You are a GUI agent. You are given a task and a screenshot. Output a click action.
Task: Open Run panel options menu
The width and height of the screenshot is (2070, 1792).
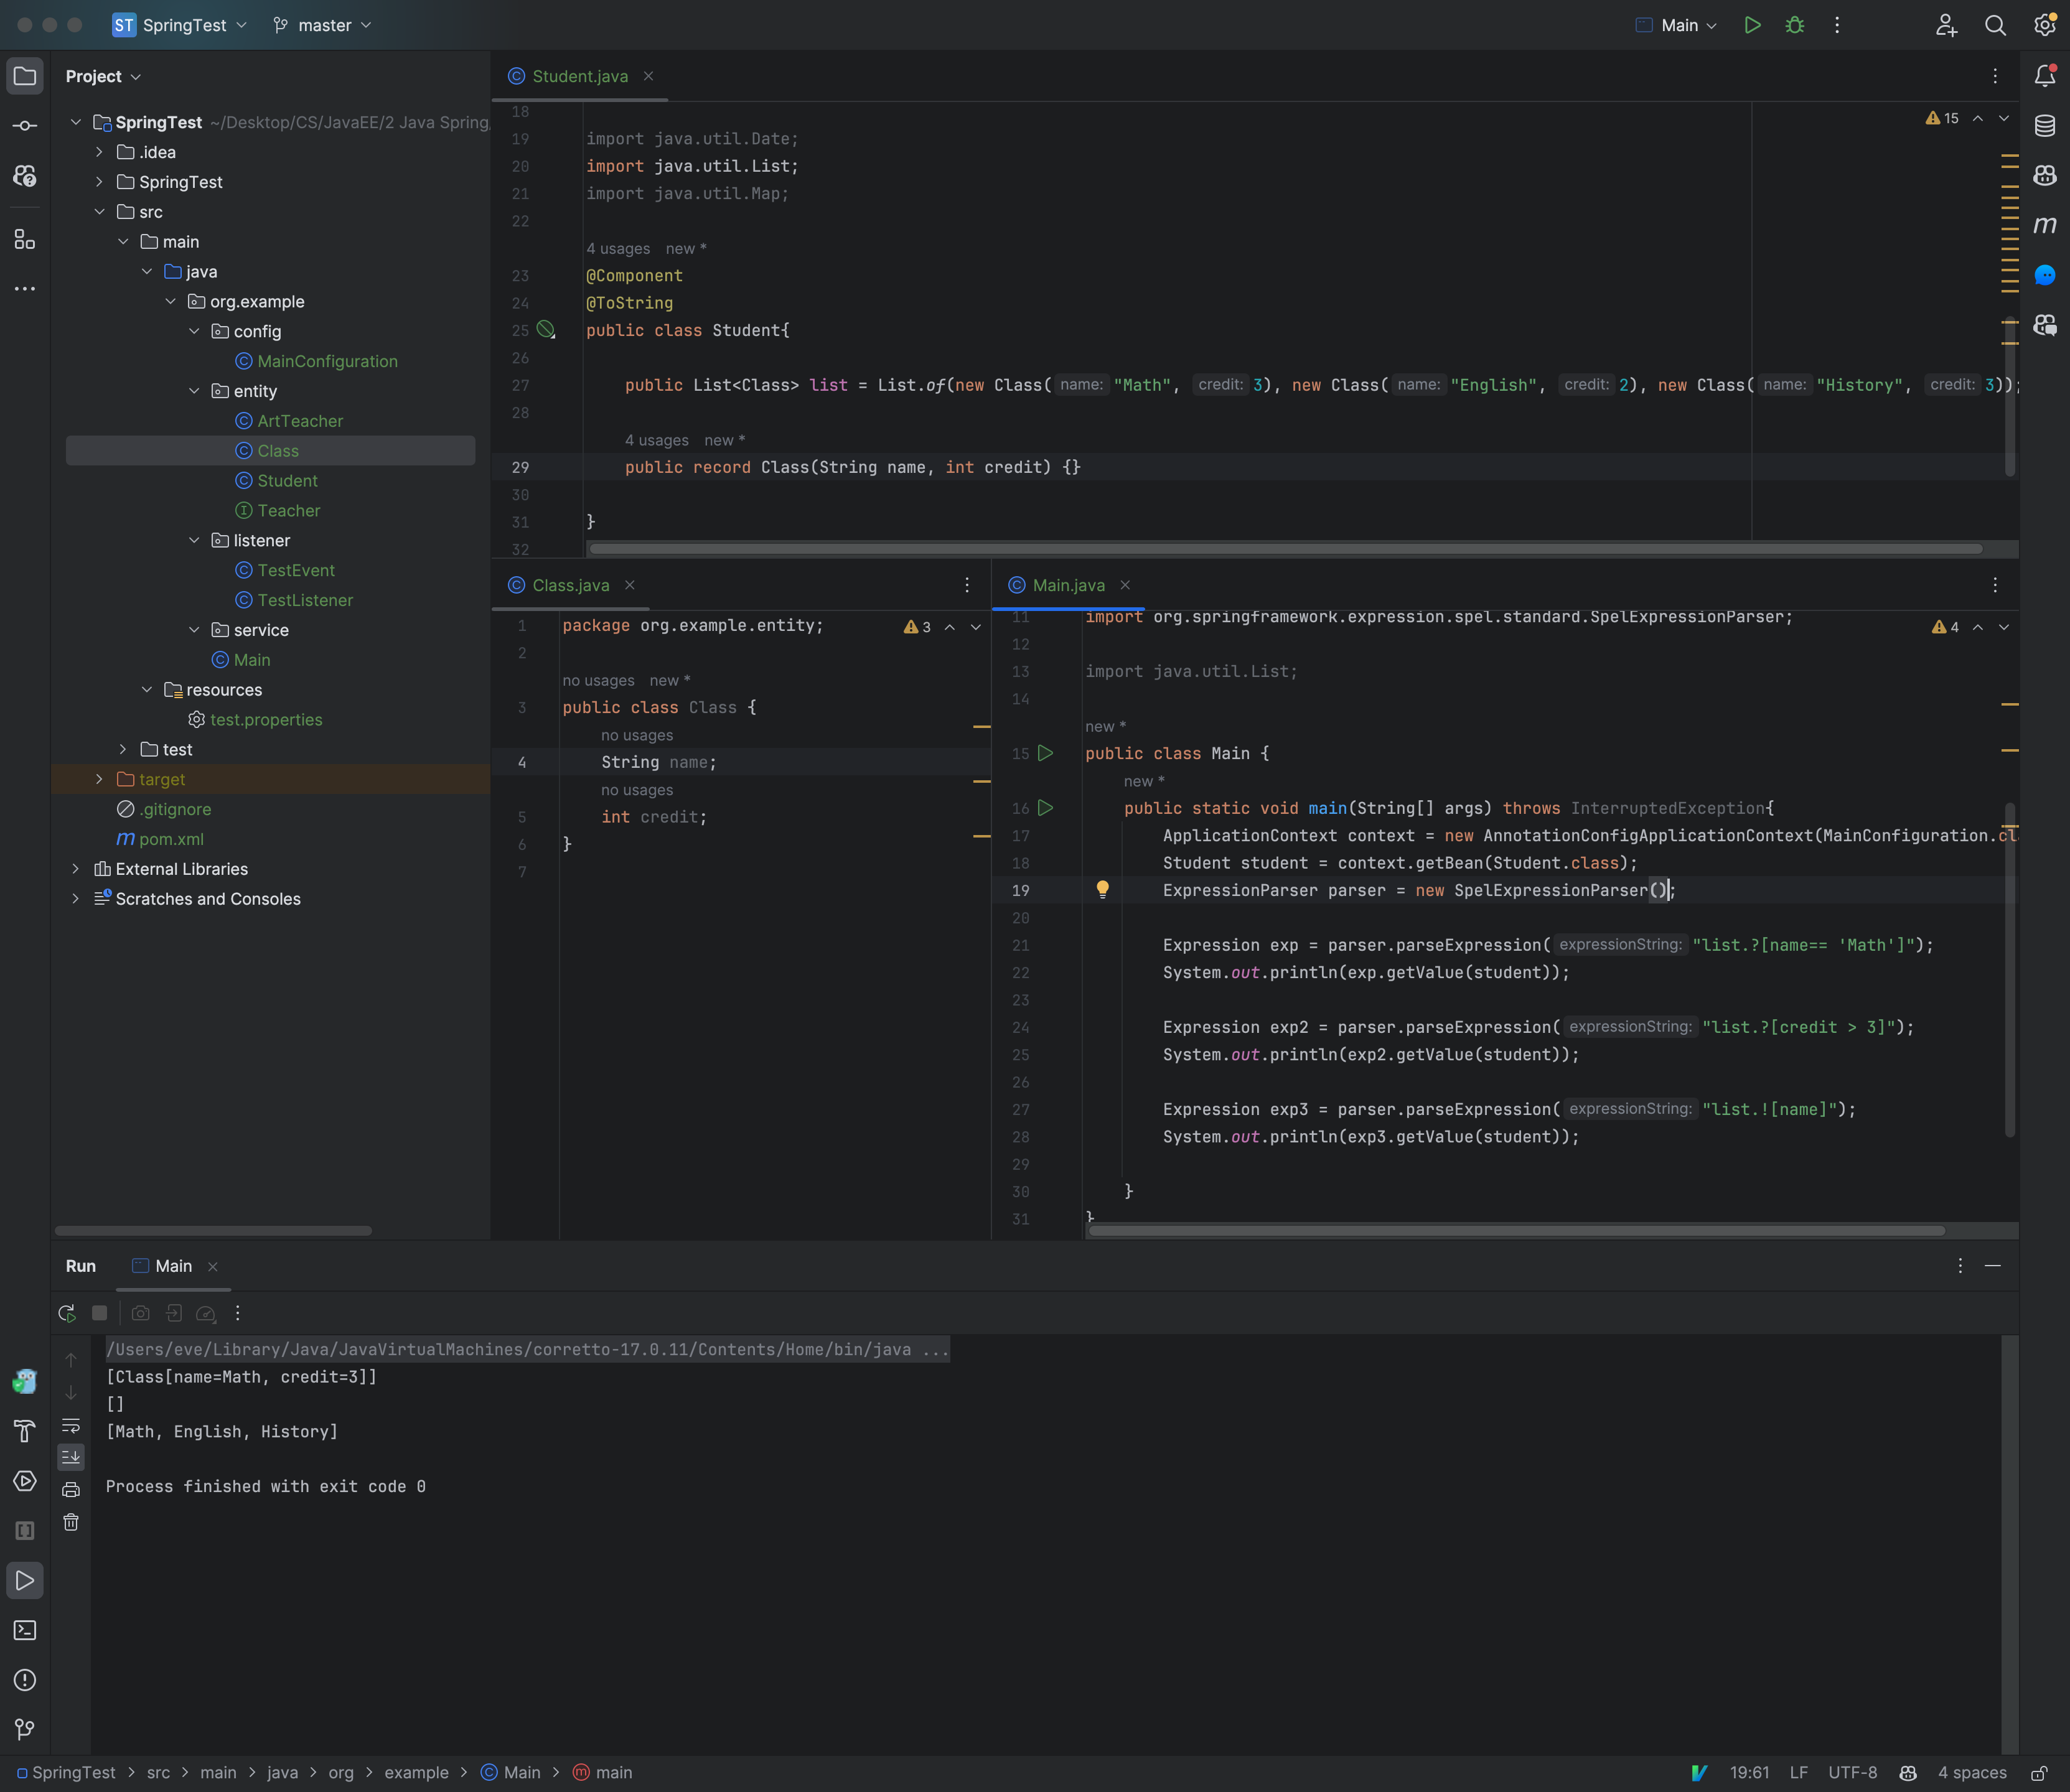click(x=1960, y=1266)
